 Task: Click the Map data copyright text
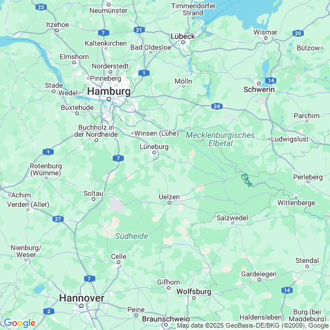[253, 325]
